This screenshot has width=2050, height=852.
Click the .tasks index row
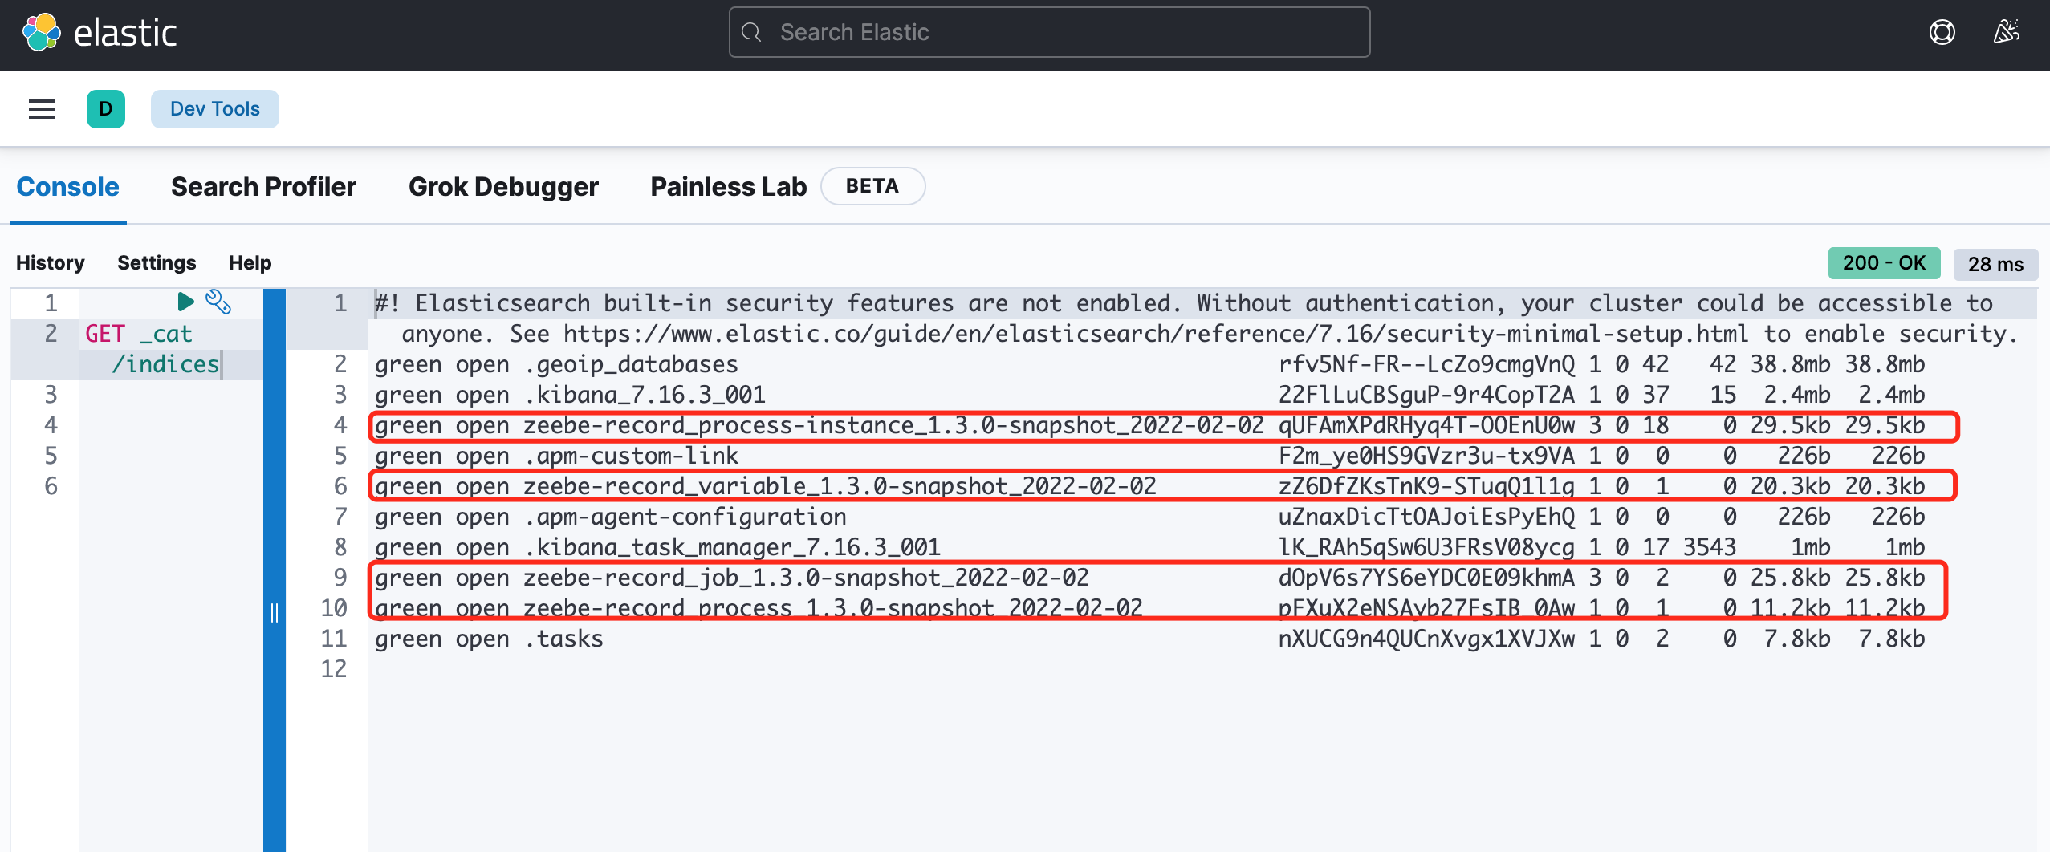coord(1149,639)
